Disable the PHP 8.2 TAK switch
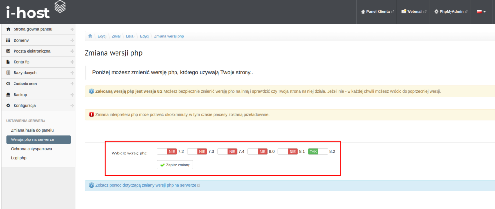This screenshot has width=495, height=209. pyautogui.click(x=318, y=152)
